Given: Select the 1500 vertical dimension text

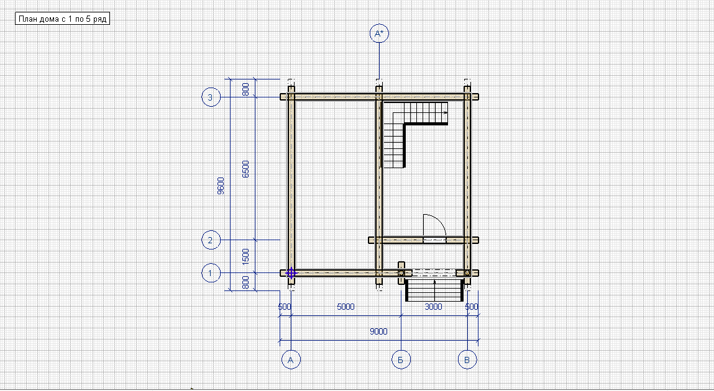Looking at the screenshot, I should coord(246,256).
